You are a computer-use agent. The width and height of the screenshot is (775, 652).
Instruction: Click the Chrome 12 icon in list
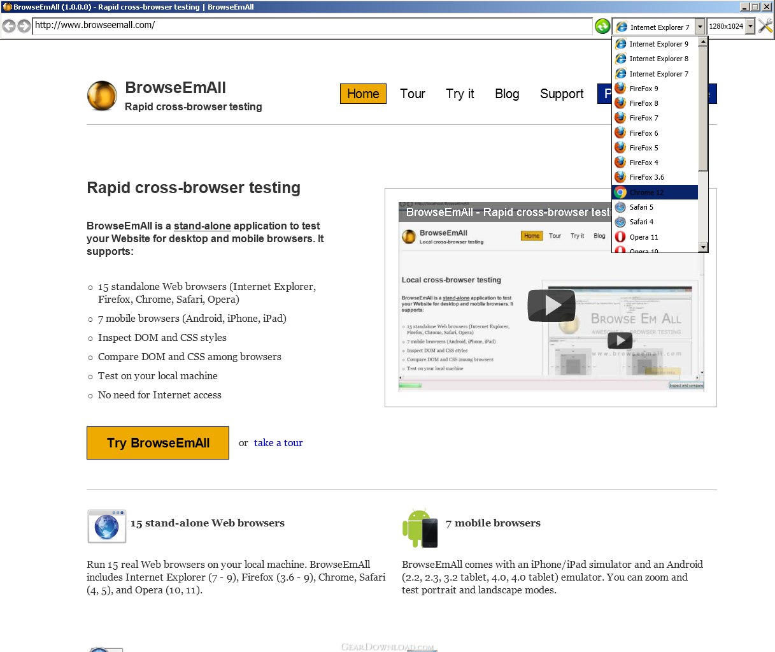(620, 192)
